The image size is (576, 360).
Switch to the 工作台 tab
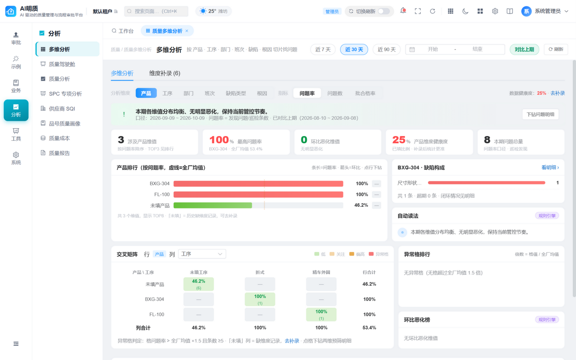122,31
